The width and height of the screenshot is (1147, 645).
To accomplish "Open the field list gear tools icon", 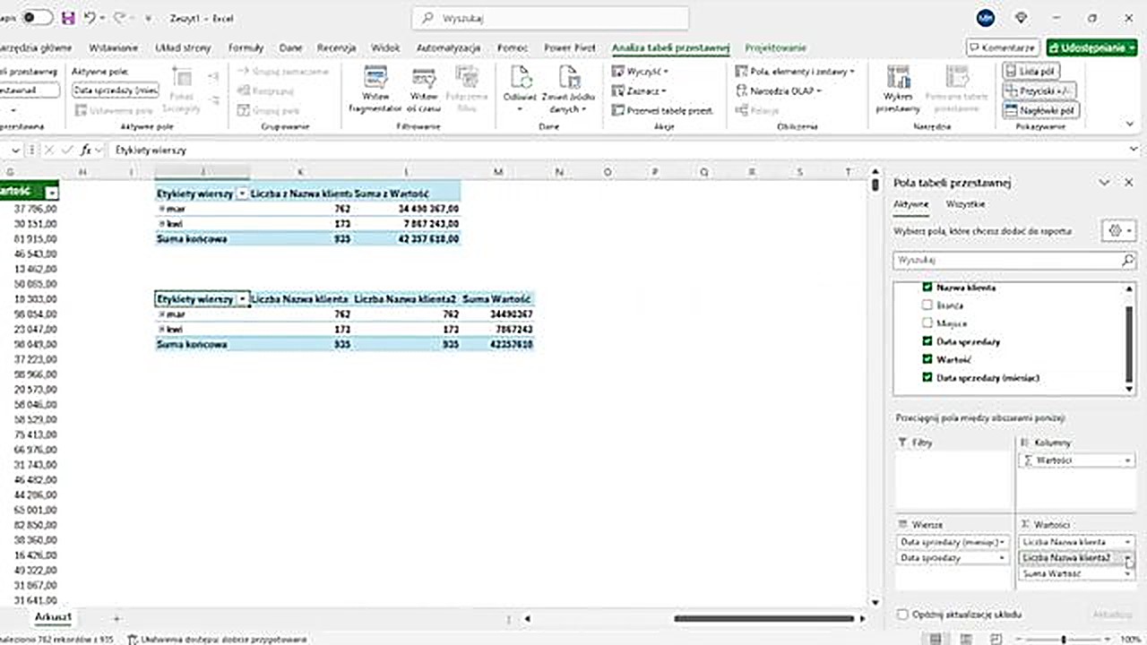I will click(1119, 231).
